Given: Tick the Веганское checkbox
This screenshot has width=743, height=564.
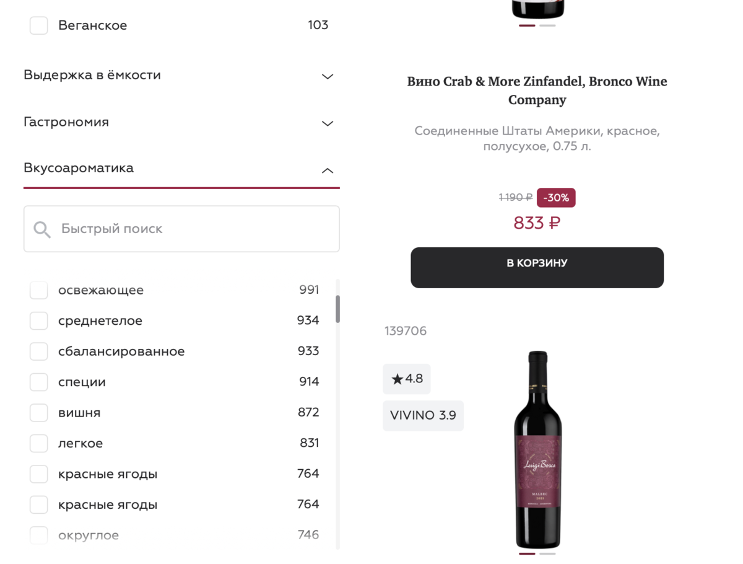Looking at the screenshot, I should click(x=39, y=25).
